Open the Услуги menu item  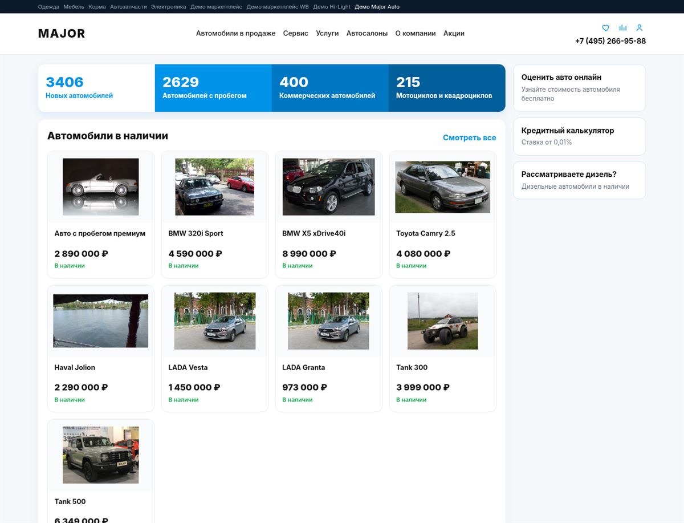pos(327,34)
